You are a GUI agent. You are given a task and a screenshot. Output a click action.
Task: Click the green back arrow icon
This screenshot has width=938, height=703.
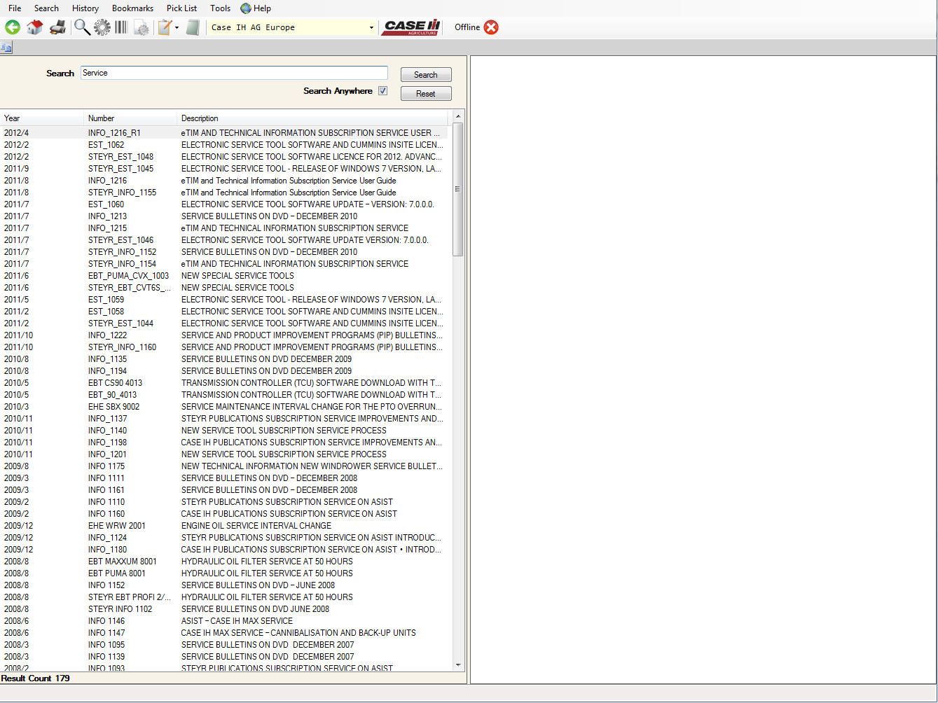pyautogui.click(x=13, y=27)
